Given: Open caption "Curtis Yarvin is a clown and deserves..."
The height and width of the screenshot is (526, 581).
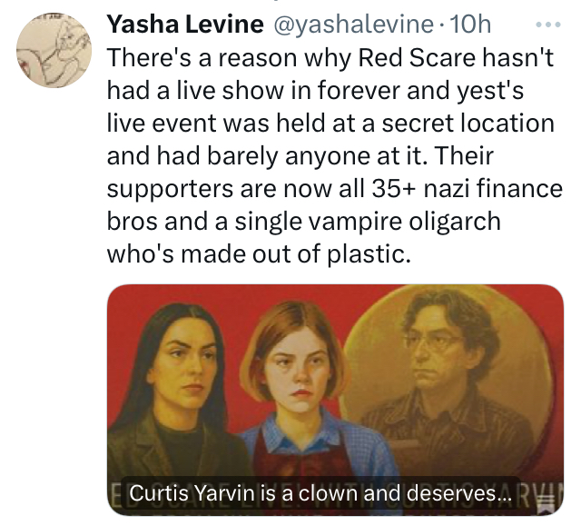Looking at the screenshot, I should (x=320, y=493).
